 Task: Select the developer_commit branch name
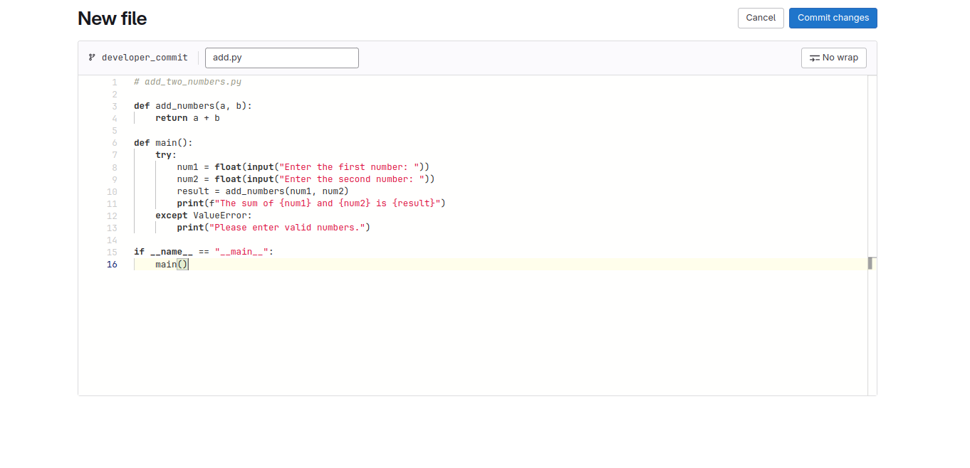click(x=145, y=58)
